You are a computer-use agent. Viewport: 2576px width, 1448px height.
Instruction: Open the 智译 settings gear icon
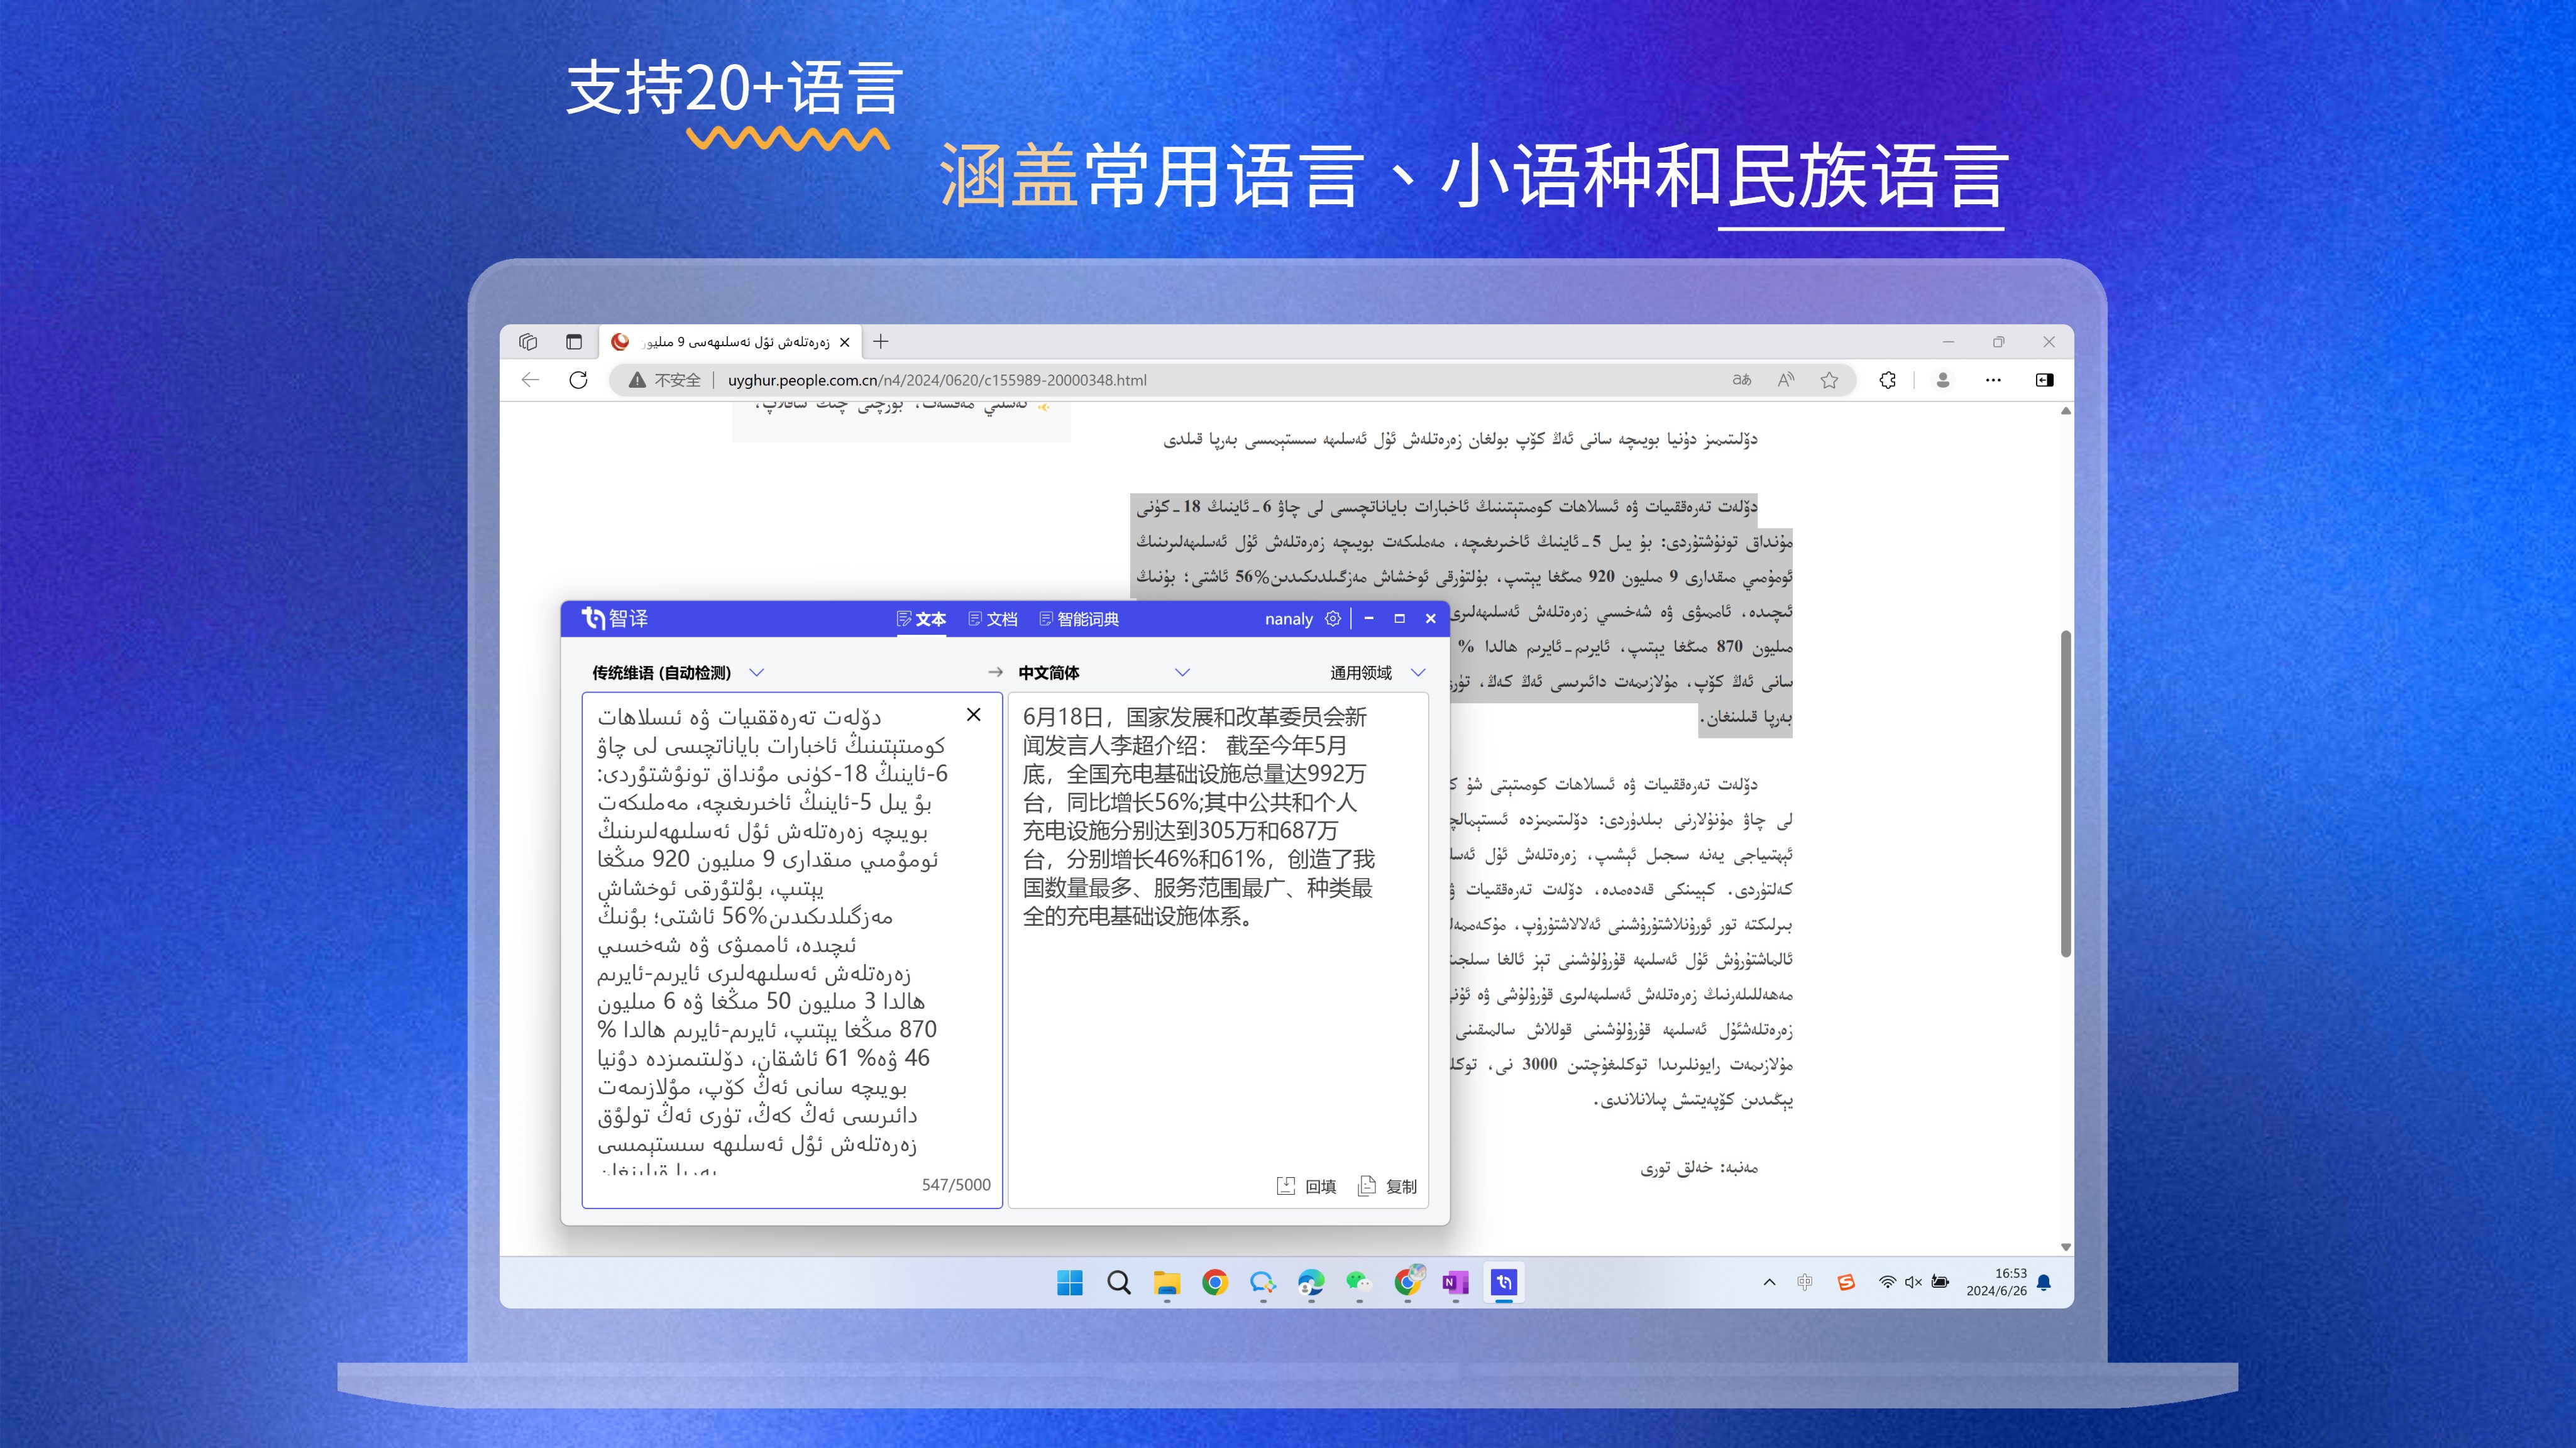click(x=1332, y=619)
